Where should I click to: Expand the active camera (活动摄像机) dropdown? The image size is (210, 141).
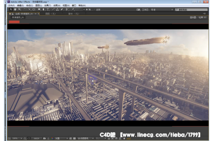click(x=86, y=138)
